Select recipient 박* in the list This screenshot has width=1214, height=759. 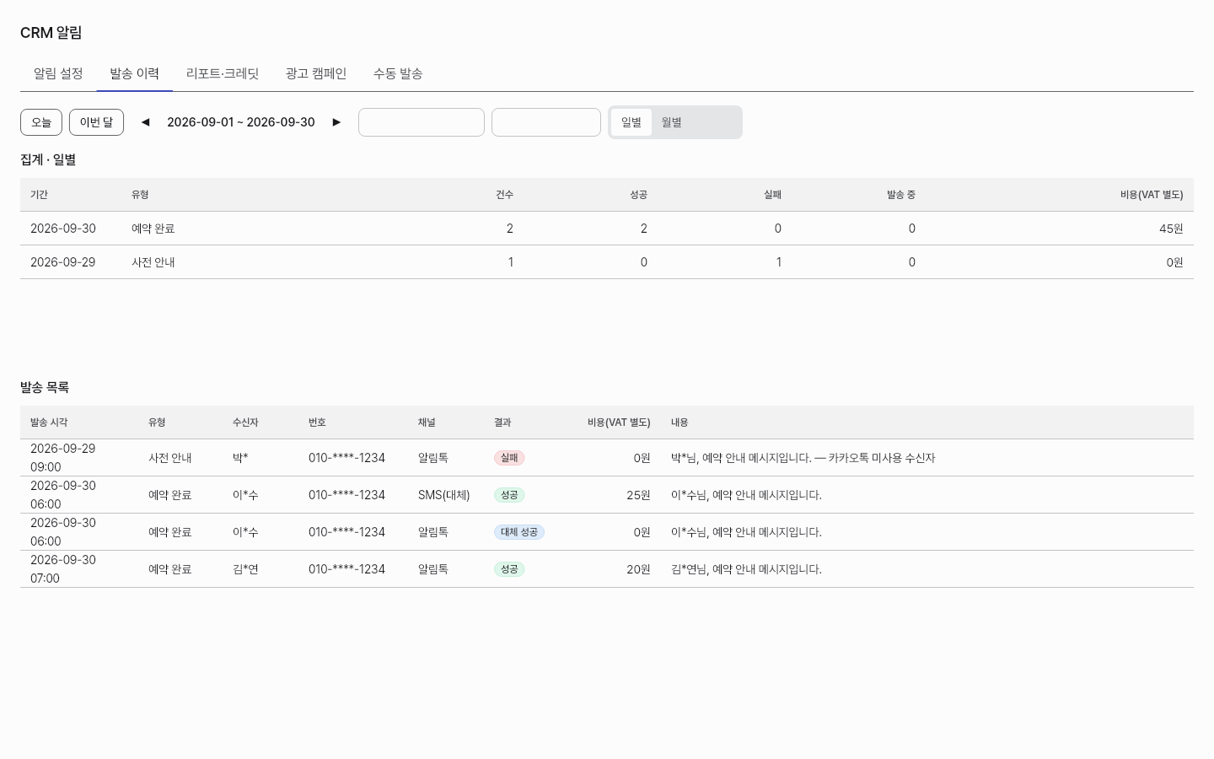click(240, 458)
